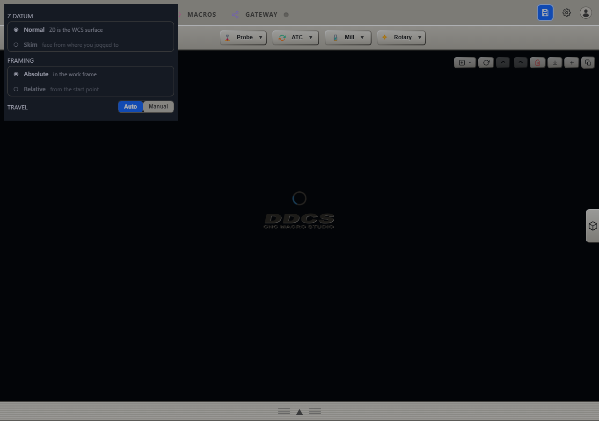This screenshot has height=421, width=599.
Task: Set travel to Manual
Action: 158,107
